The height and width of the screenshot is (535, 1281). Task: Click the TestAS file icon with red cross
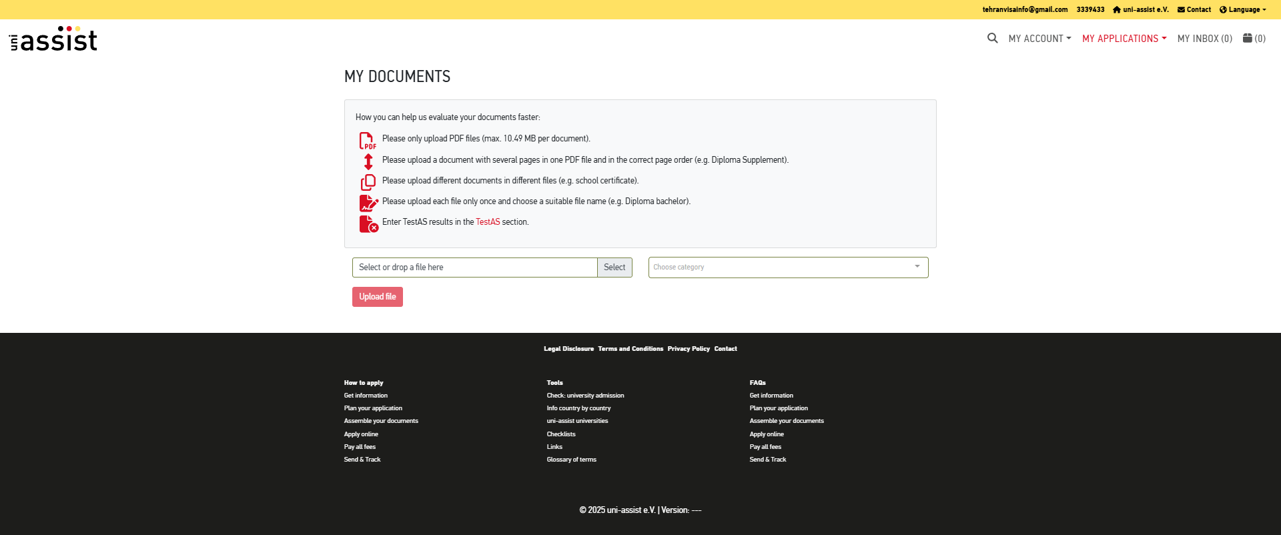[368, 224]
